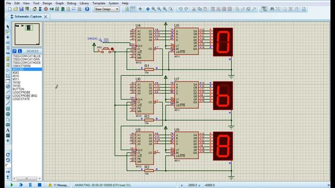This screenshot has height=188, width=335.
Task: Click the simulation Step button
Action: click(x=21, y=185)
